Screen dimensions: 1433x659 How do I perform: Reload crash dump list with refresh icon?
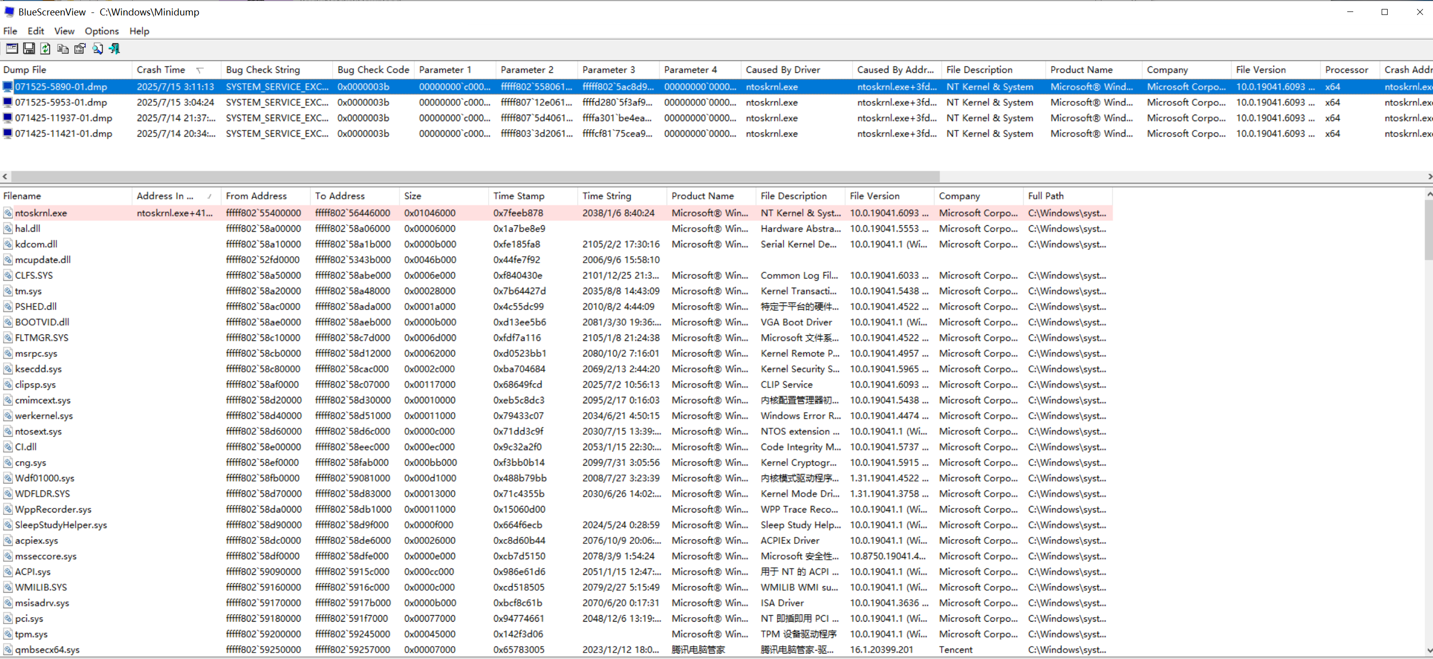[45, 48]
